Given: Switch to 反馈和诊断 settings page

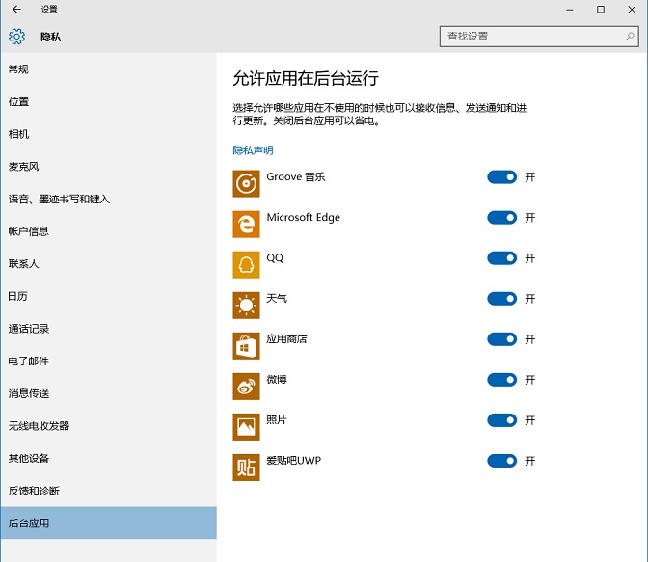Looking at the screenshot, I should click(x=34, y=491).
